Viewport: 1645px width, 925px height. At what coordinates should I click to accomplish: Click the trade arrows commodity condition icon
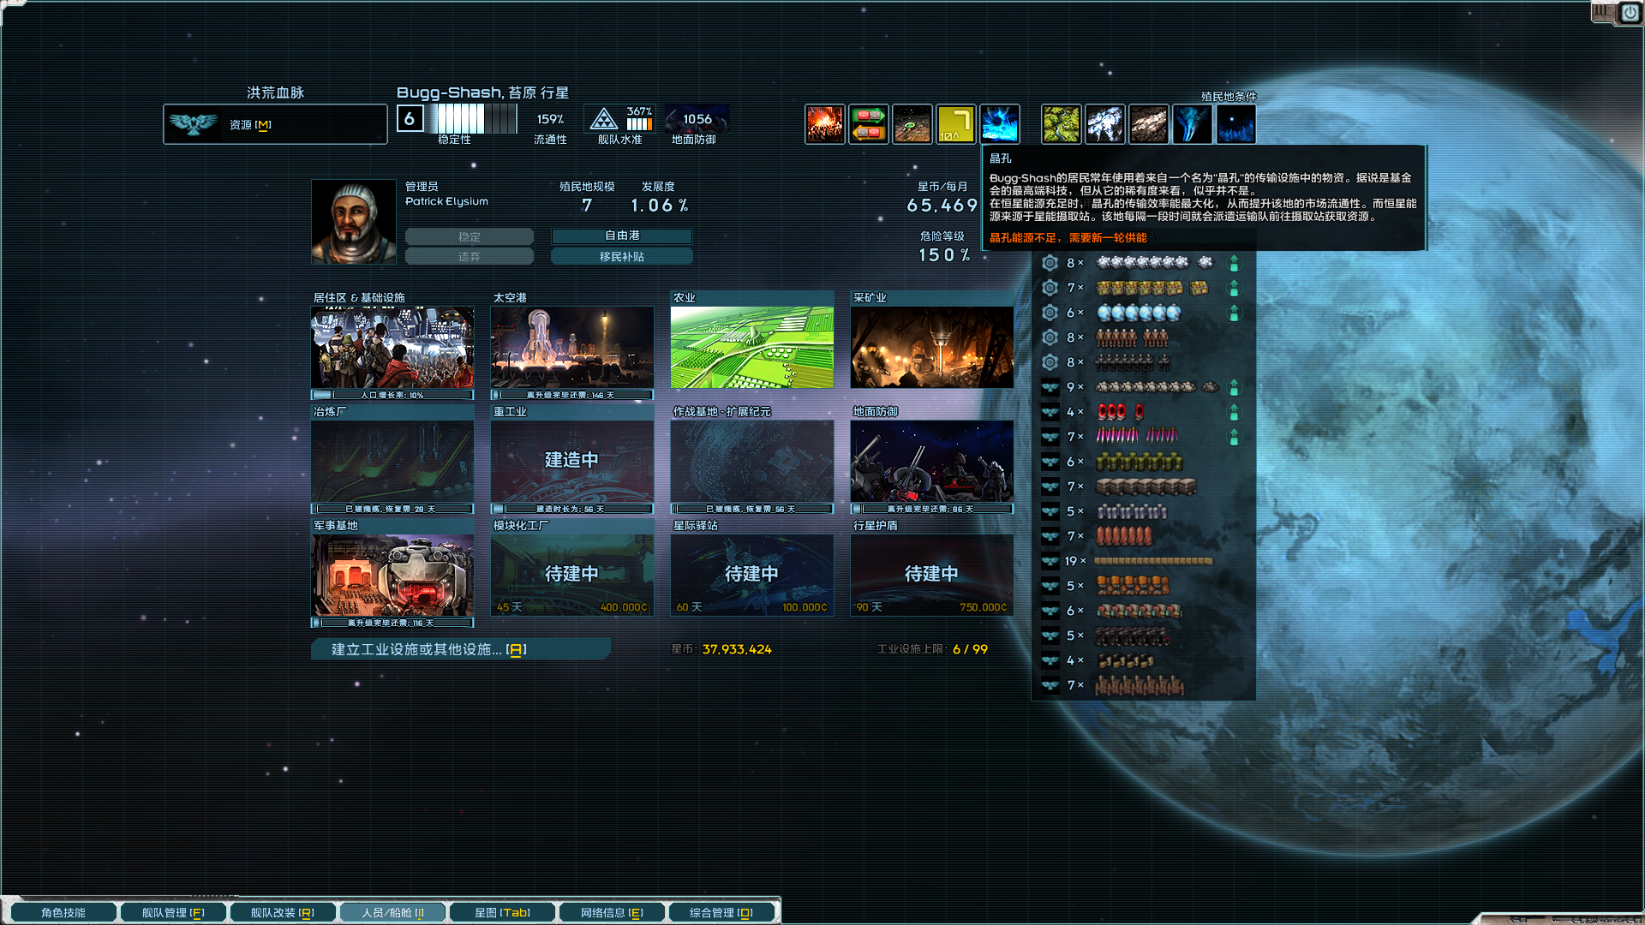click(x=869, y=124)
